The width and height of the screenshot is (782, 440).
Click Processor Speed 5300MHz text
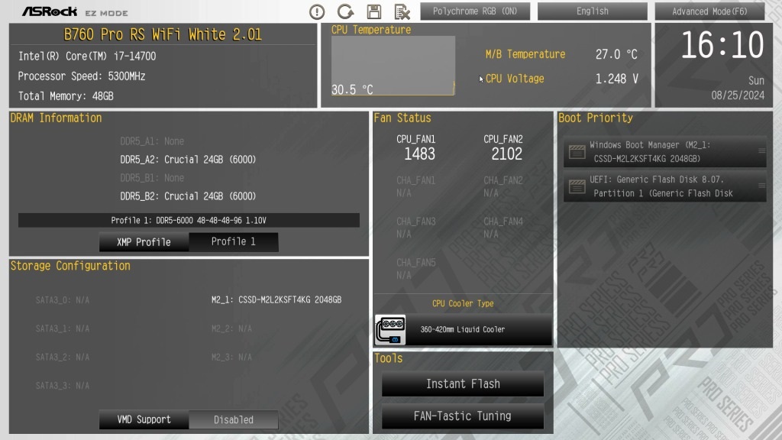[x=82, y=76]
